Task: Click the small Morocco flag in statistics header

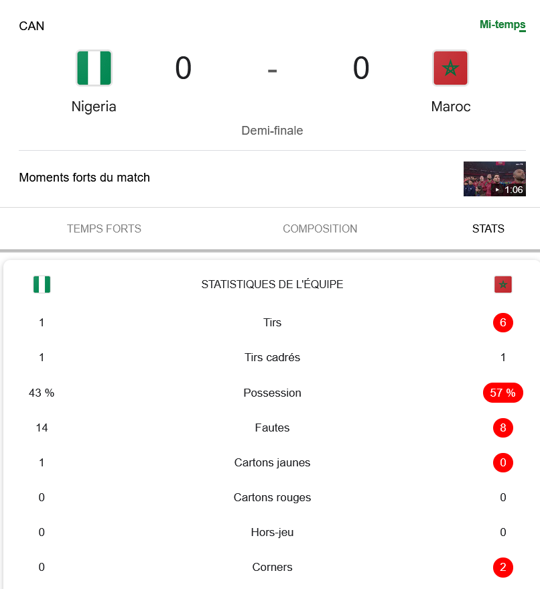Action: point(502,284)
